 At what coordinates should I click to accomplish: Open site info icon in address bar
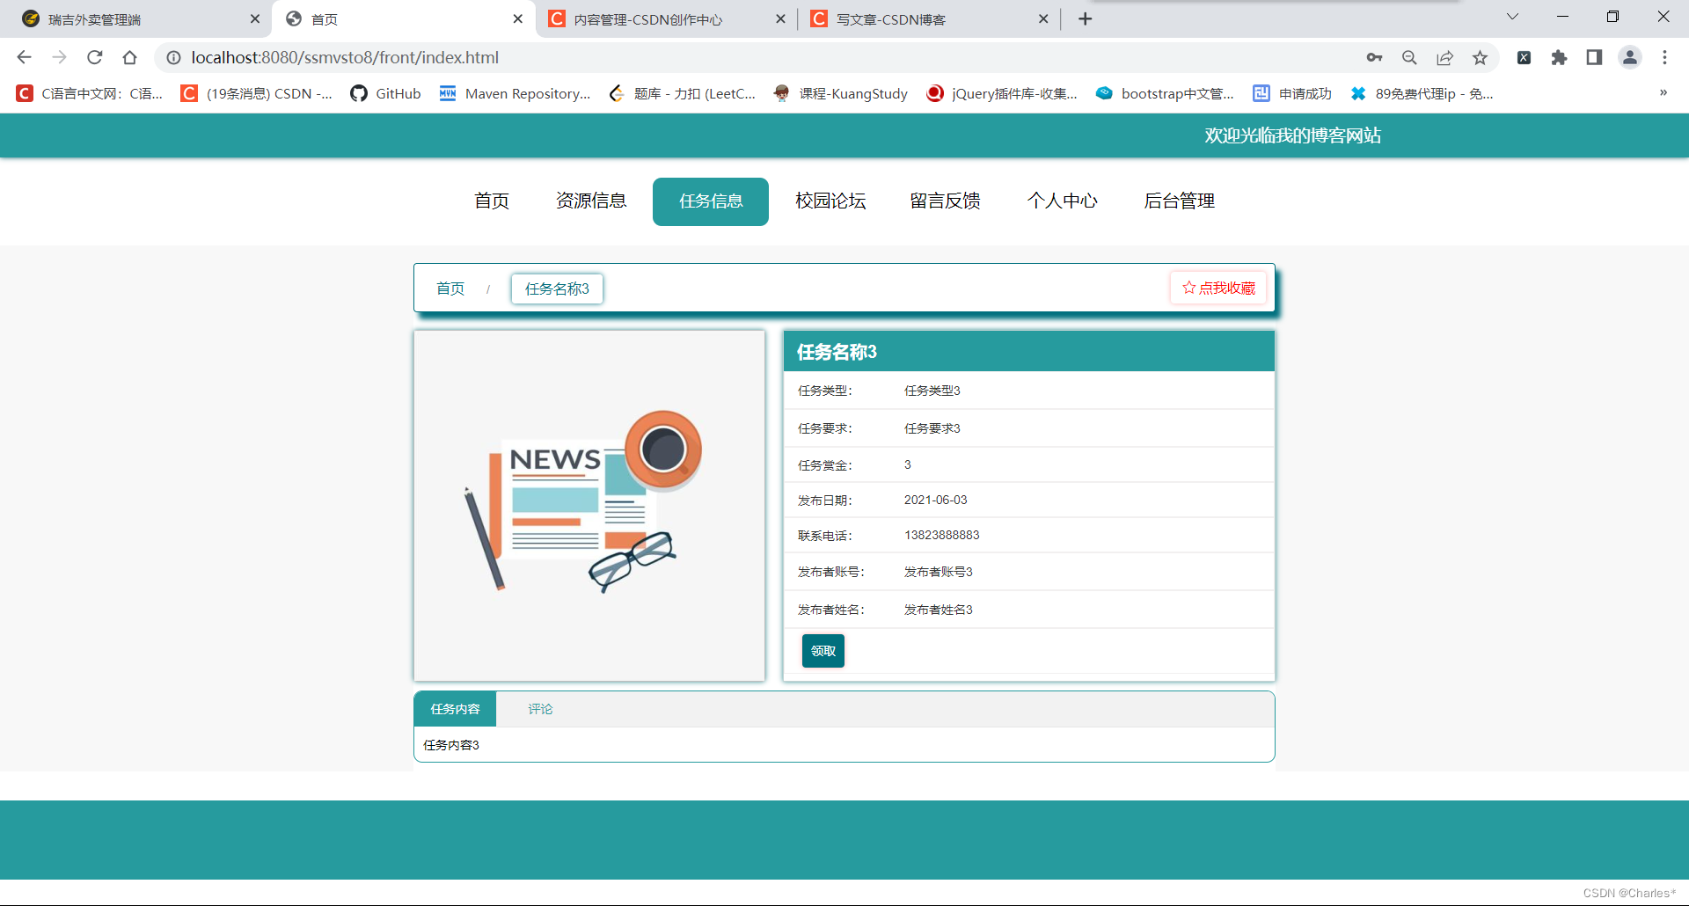point(173,57)
